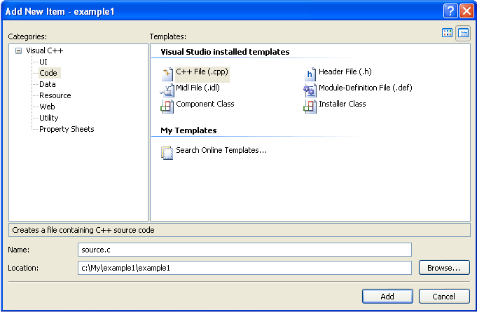Choose the Installer Class template icon
477x312 pixels.
[x=310, y=107]
